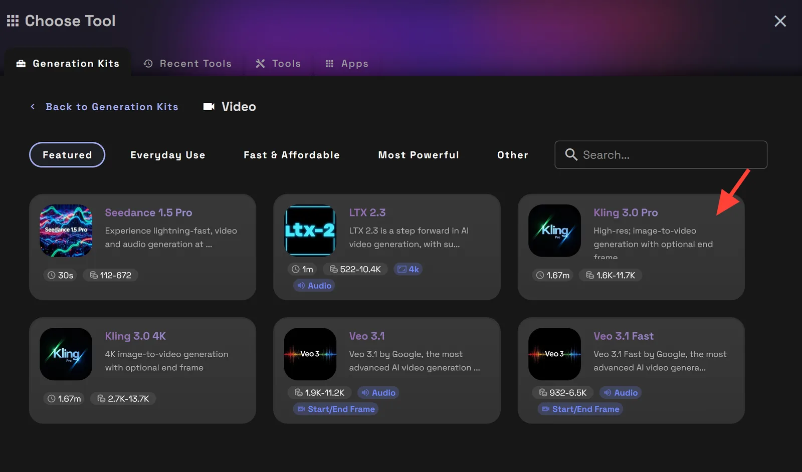This screenshot has height=472, width=802.
Task: Close the Choose Tool dialog
Action: (x=780, y=21)
